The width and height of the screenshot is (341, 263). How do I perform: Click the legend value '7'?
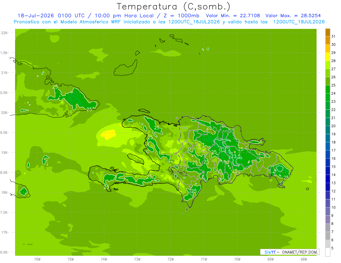click(x=332, y=232)
